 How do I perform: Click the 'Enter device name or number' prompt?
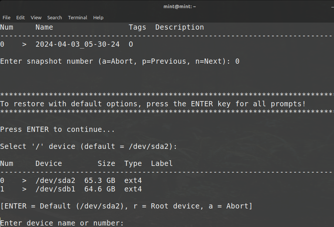click(x=62, y=223)
